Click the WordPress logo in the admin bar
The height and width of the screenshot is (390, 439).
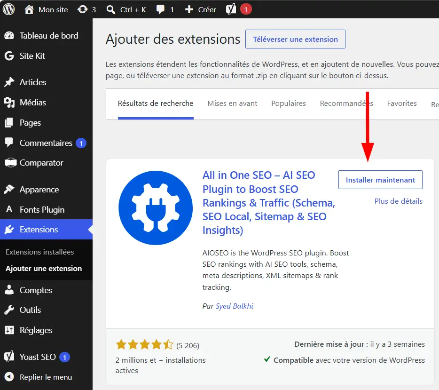[x=8, y=9]
